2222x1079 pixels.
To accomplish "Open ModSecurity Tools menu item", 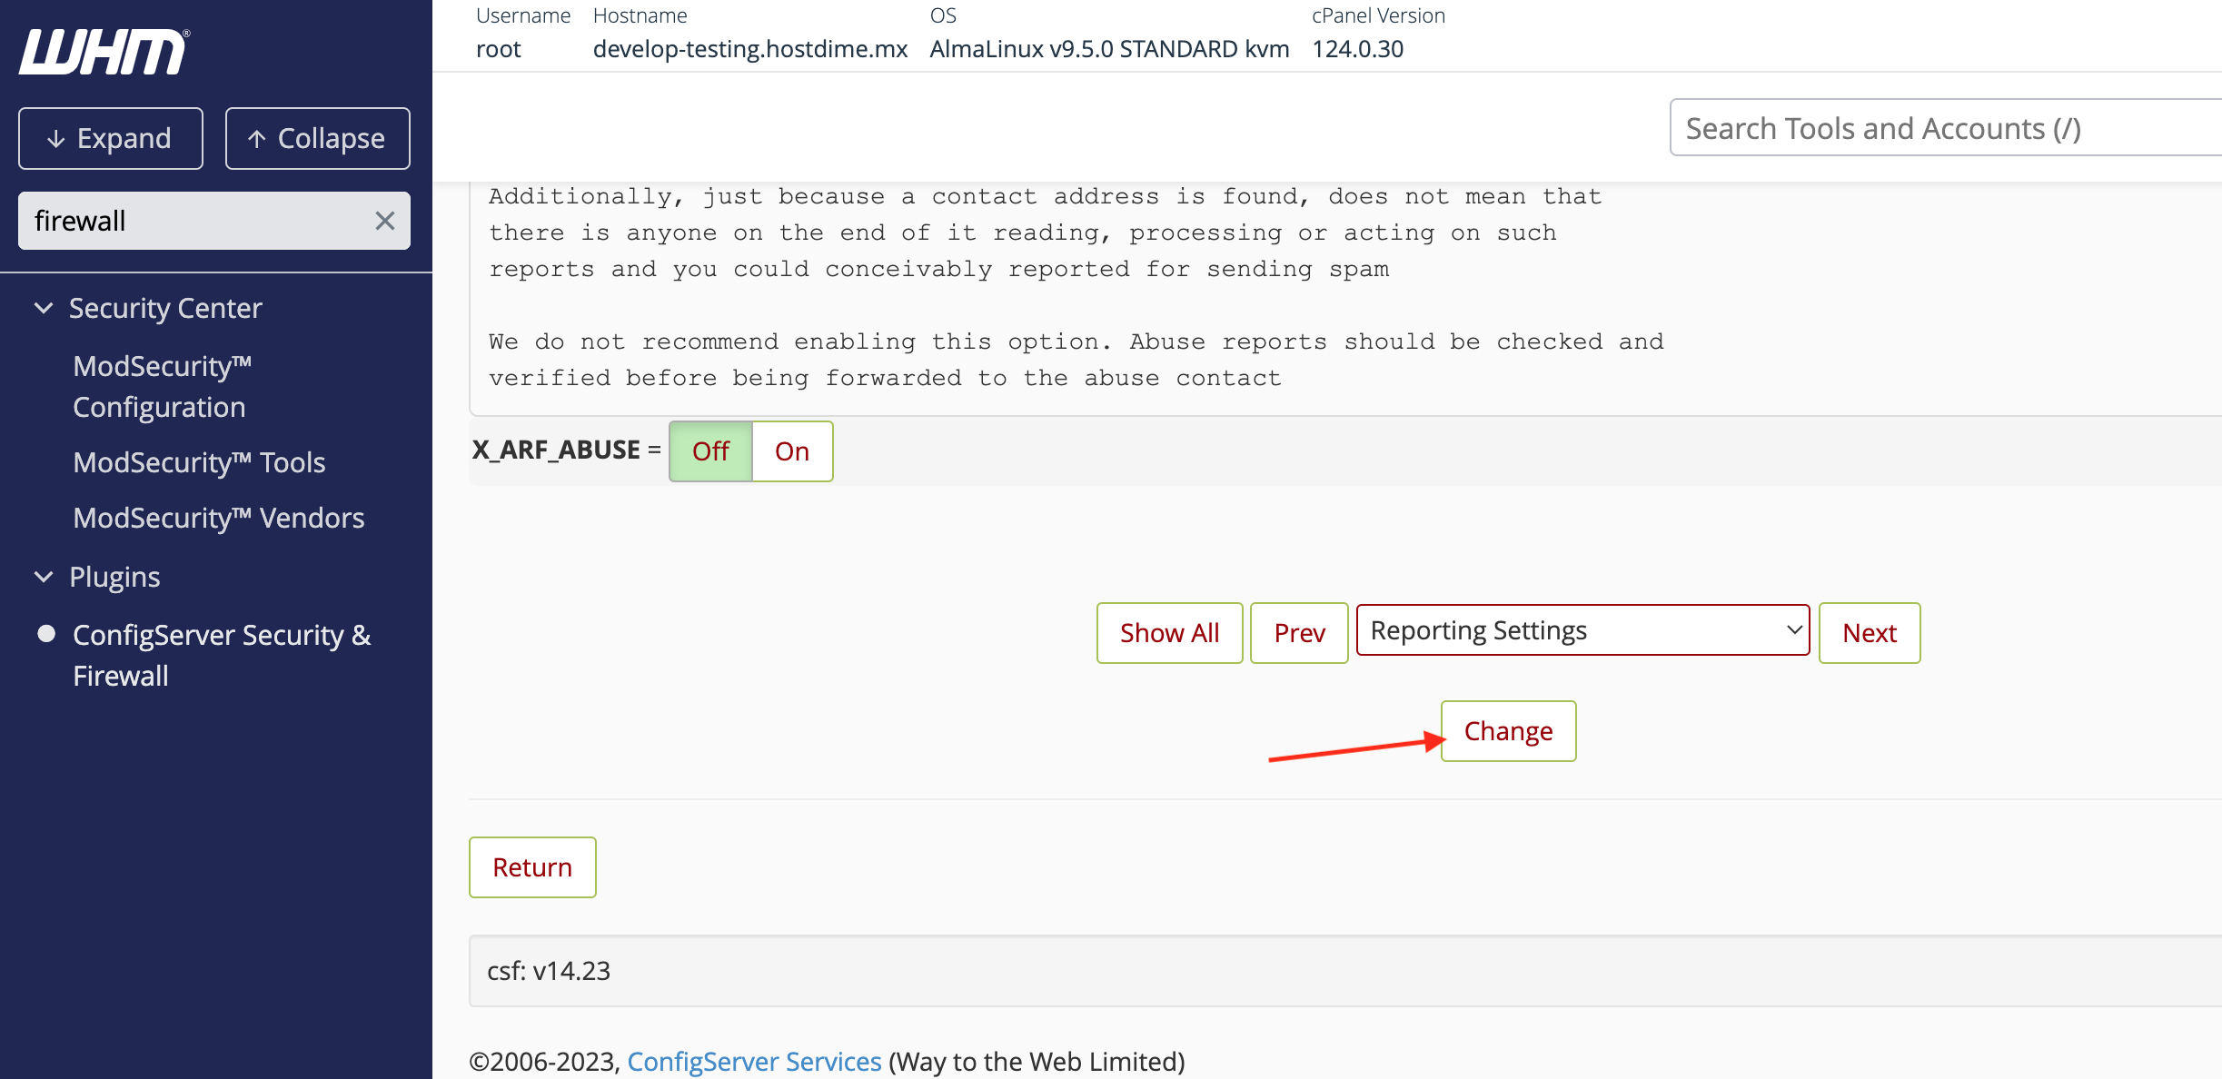I will (199, 462).
